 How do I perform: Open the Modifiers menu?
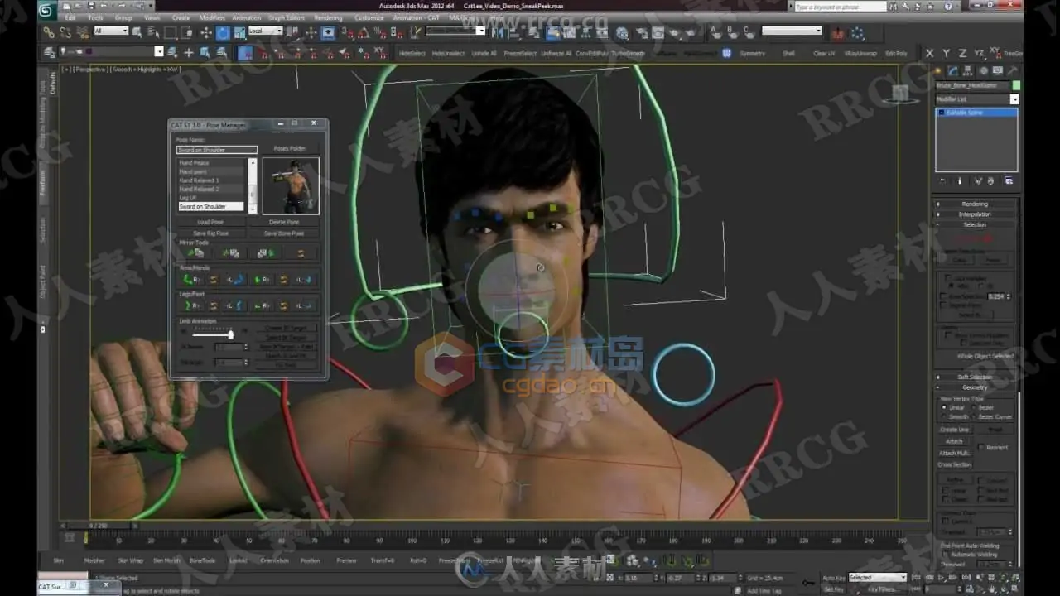[x=212, y=17]
